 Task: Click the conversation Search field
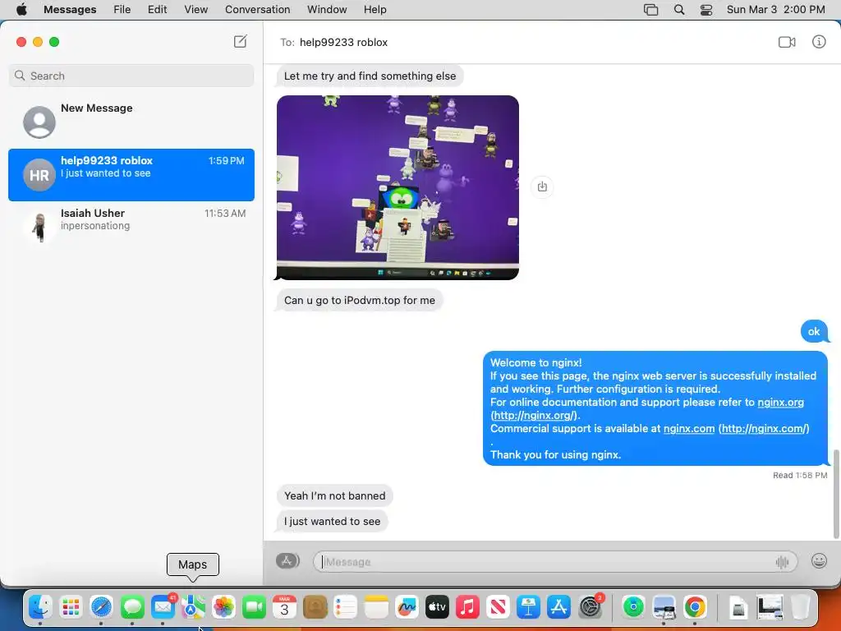[131, 76]
